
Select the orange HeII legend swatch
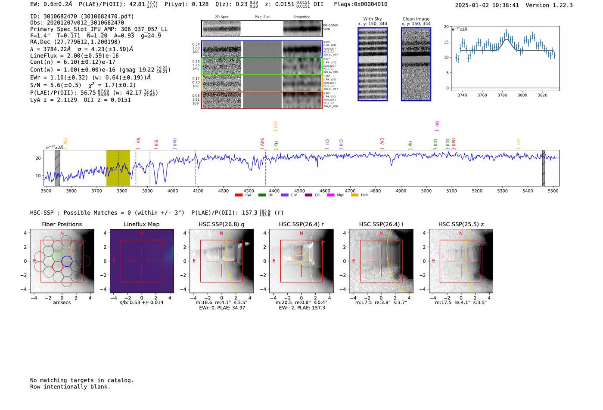pyautogui.click(x=354, y=195)
